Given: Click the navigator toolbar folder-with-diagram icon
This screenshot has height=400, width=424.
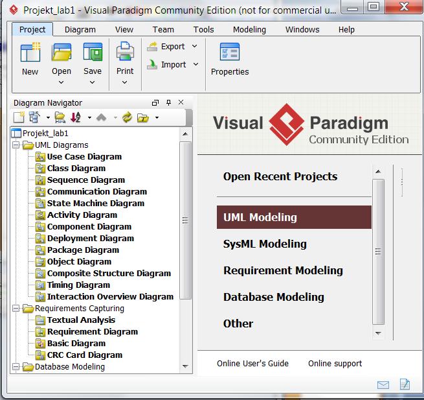Looking at the screenshot, I should point(60,118).
